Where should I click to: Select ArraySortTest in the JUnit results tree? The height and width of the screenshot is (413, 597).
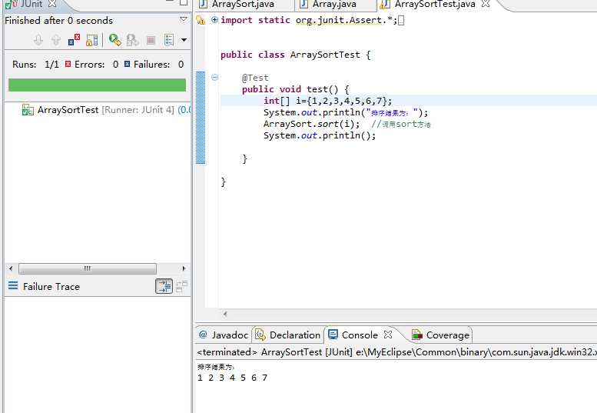pos(68,110)
